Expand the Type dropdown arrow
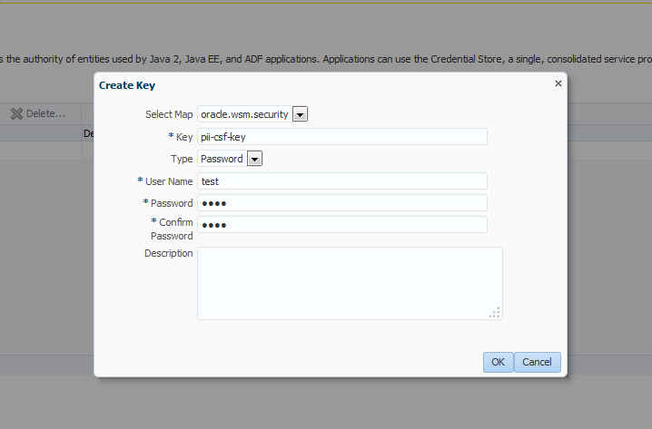 pyautogui.click(x=254, y=159)
